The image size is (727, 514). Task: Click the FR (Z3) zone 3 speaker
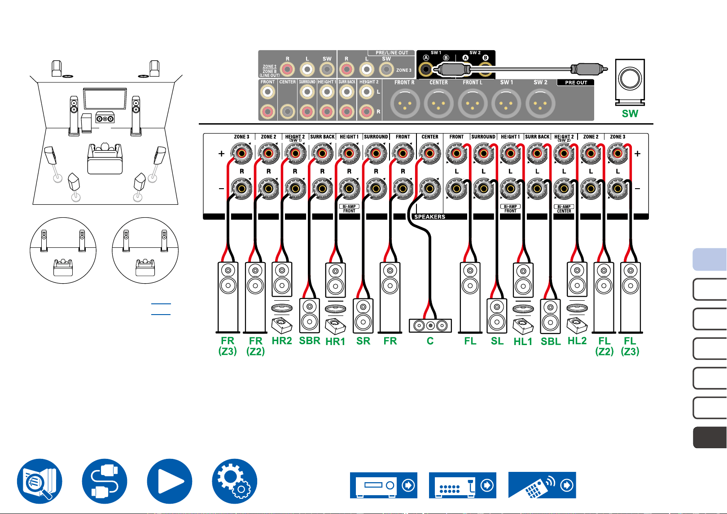228,298
